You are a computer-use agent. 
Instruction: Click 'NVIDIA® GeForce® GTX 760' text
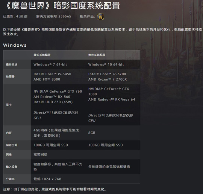pos(58,92)
